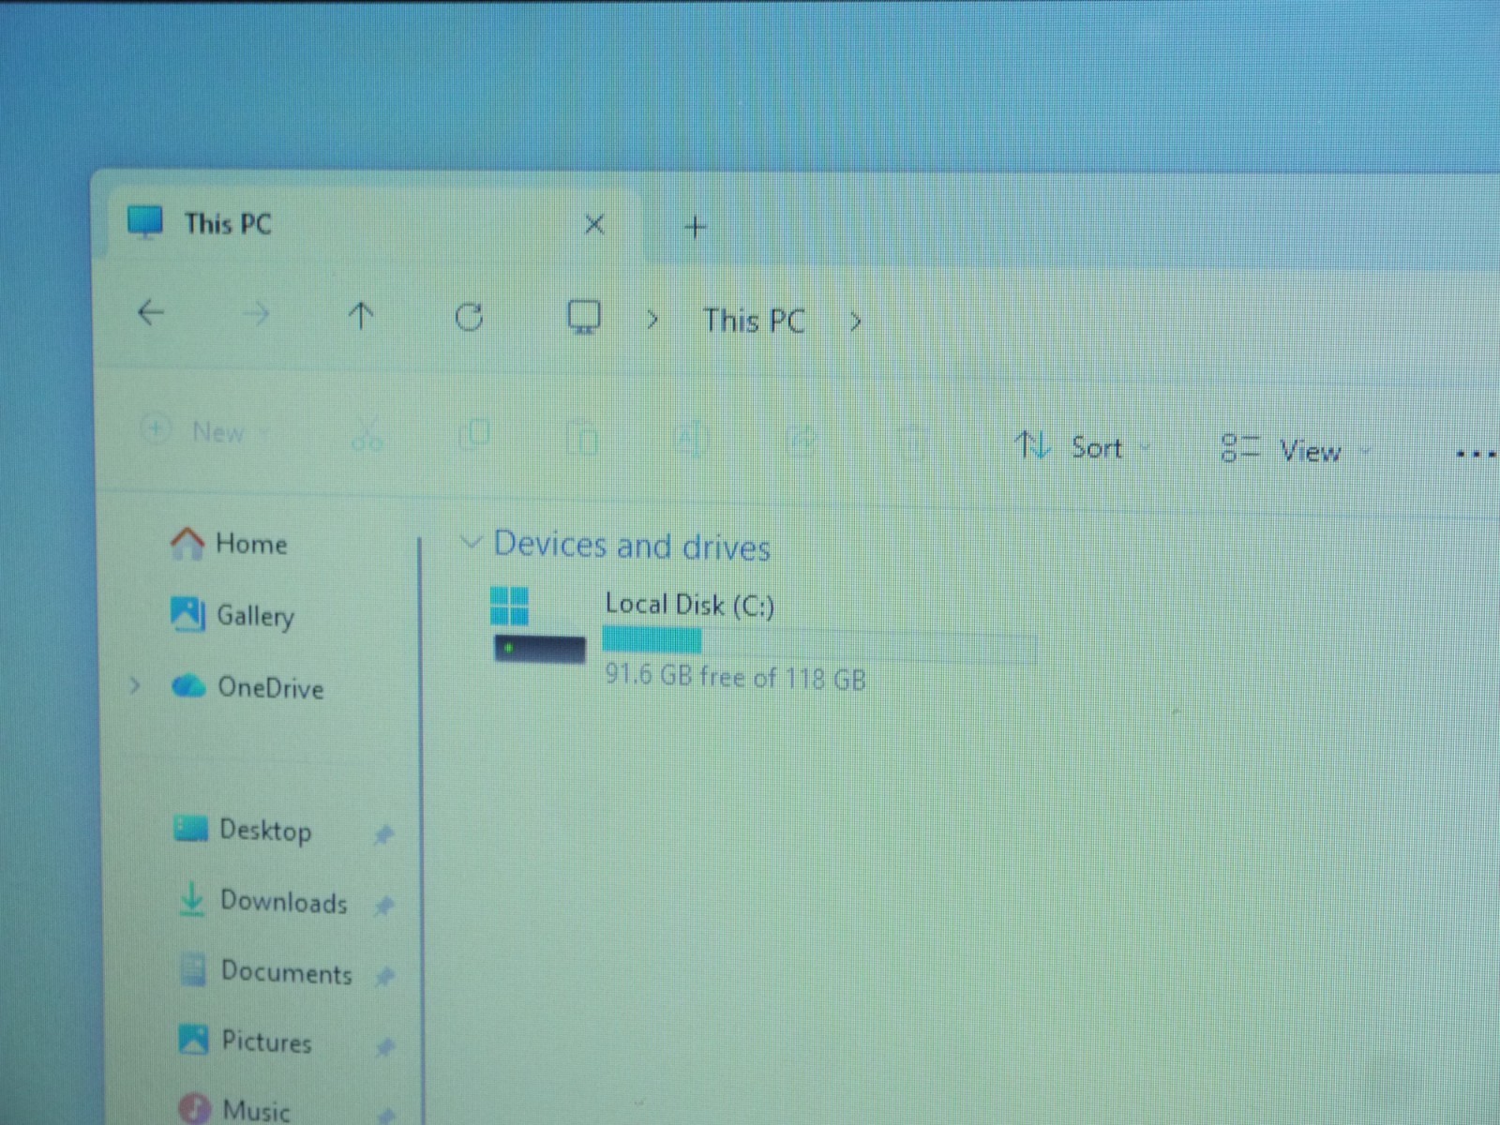Screen dimensions: 1500x1125
Task: Expand the OneDrive tree node
Action: click(135, 685)
